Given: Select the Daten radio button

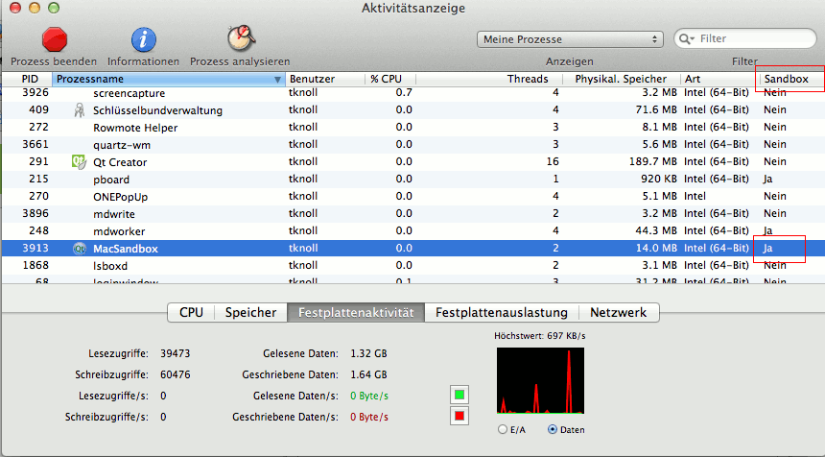Looking at the screenshot, I should [x=552, y=429].
